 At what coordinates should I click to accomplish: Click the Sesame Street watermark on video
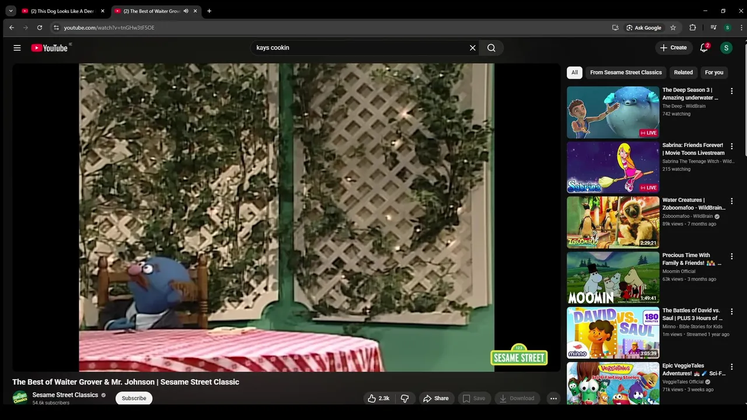pyautogui.click(x=519, y=355)
